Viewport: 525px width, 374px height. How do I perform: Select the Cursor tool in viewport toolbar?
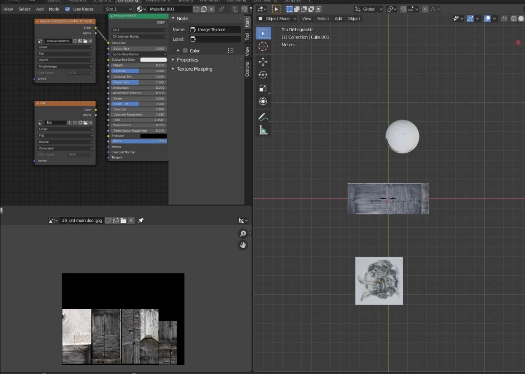pos(263,47)
